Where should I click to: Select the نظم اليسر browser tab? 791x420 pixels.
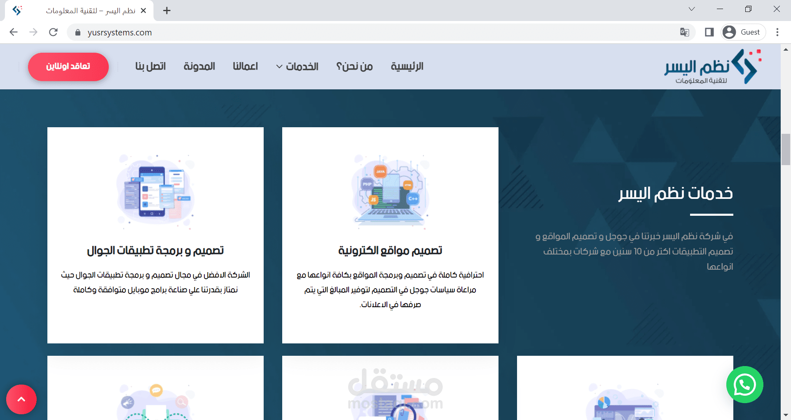tap(79, 11)
